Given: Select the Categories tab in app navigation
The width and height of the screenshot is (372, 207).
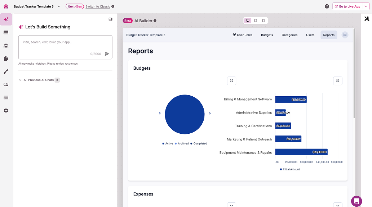Looking at the screenshot, I should (289, 35).
